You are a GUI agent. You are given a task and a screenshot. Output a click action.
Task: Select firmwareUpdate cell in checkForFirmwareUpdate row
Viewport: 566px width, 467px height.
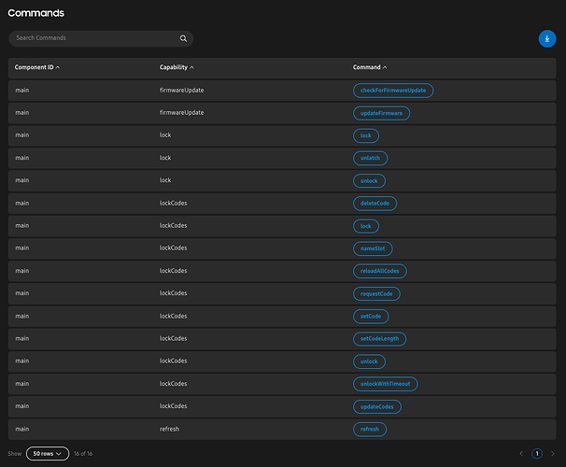click(181, 91)
